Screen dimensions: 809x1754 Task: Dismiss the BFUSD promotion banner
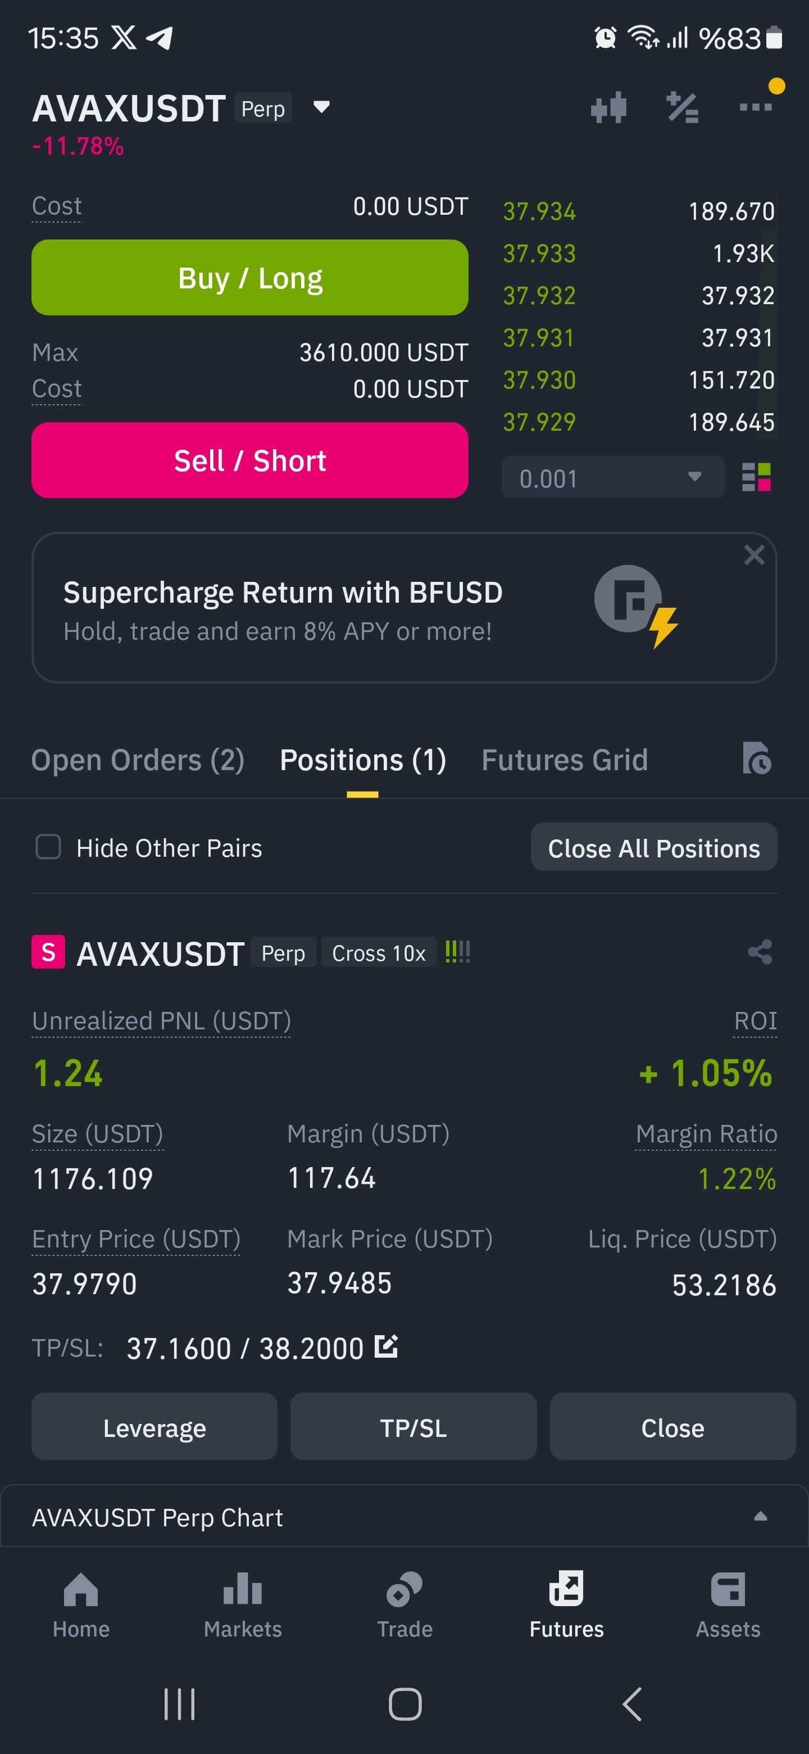pos(754,555)
